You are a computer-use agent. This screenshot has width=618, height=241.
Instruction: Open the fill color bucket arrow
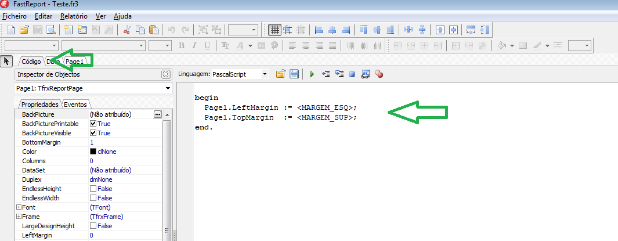(512, 46)
